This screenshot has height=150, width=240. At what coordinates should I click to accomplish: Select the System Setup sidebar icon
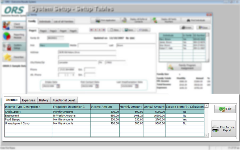(x=7, y=47)
